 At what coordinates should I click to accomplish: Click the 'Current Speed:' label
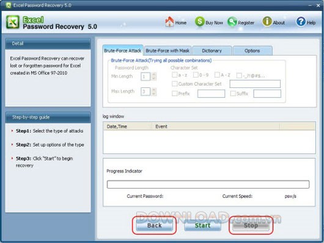(x=237, y=196)
